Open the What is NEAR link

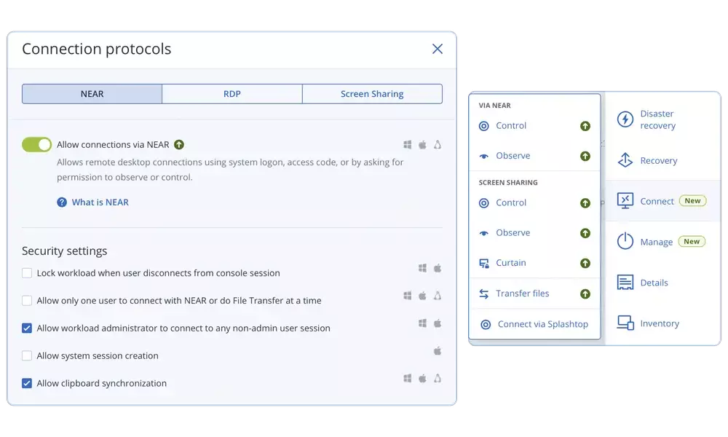(x=100, y=202)
